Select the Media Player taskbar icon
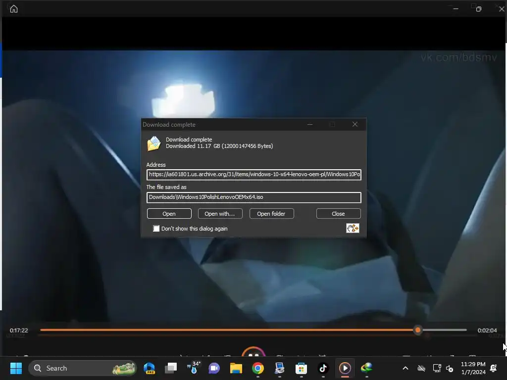 [345, 368]
